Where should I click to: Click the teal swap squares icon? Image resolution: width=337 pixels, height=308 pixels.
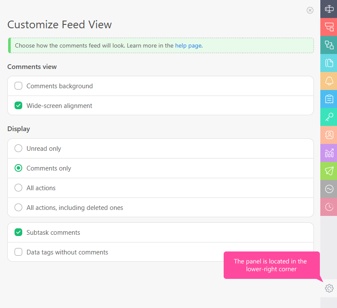point(329,45)
